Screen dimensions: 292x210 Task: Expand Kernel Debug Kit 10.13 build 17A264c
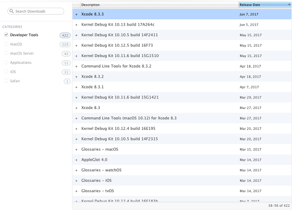pos(76,25)
